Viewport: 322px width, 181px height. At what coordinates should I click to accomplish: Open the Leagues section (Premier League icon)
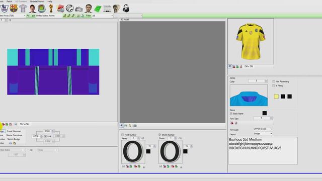pyautogui.click(x=4, y=9)
